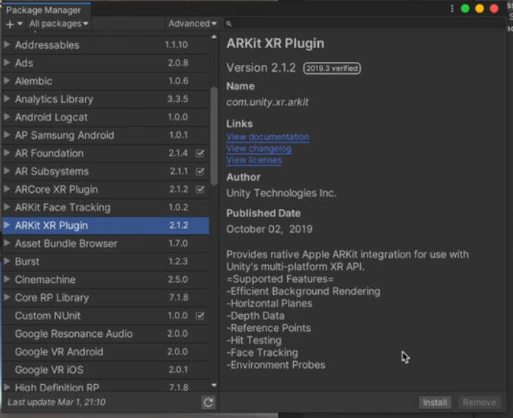Click the green maximize window button
Screen dimensions: 513x418
(x=465, y=9)
